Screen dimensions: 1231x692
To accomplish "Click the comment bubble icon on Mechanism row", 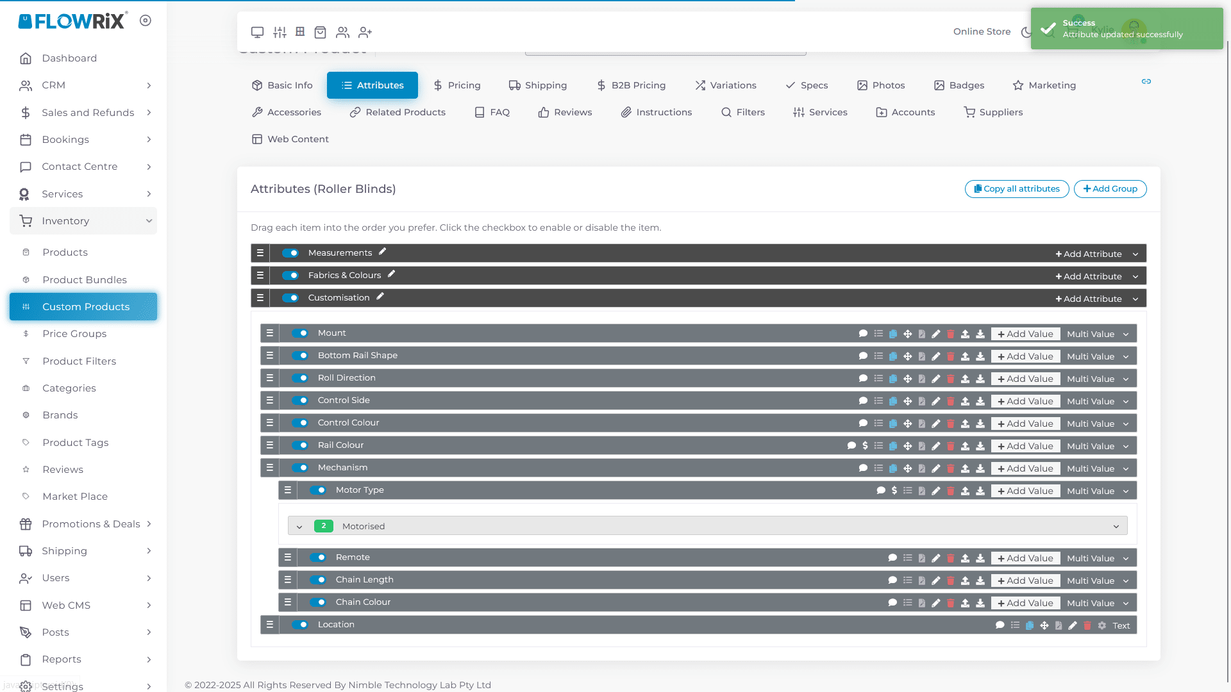I will (x=864, y=468).
